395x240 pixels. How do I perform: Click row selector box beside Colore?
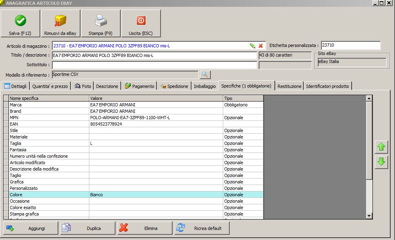(6, 195)
